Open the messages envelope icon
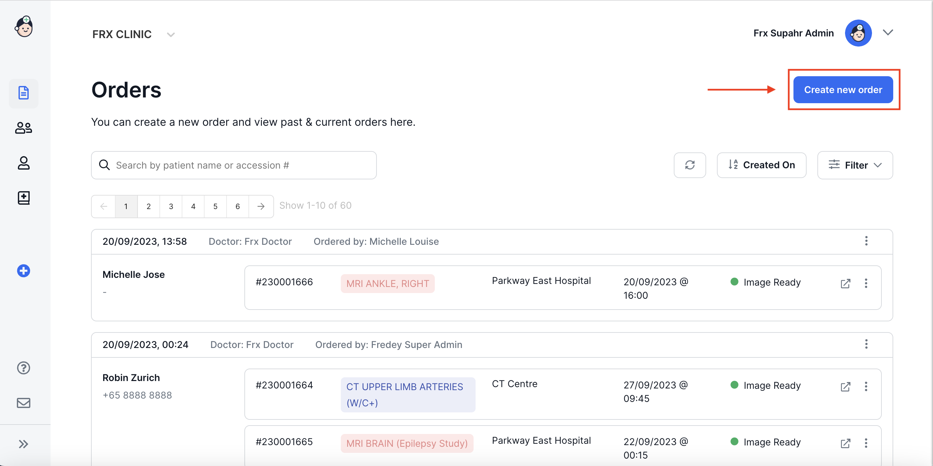Screen dimensions: 933x466 pyautogui.click(x=24, y=403)
